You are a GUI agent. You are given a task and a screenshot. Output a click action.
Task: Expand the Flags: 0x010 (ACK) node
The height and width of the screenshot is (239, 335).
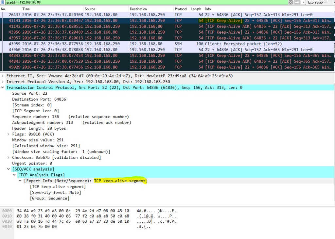coord(8,134)
